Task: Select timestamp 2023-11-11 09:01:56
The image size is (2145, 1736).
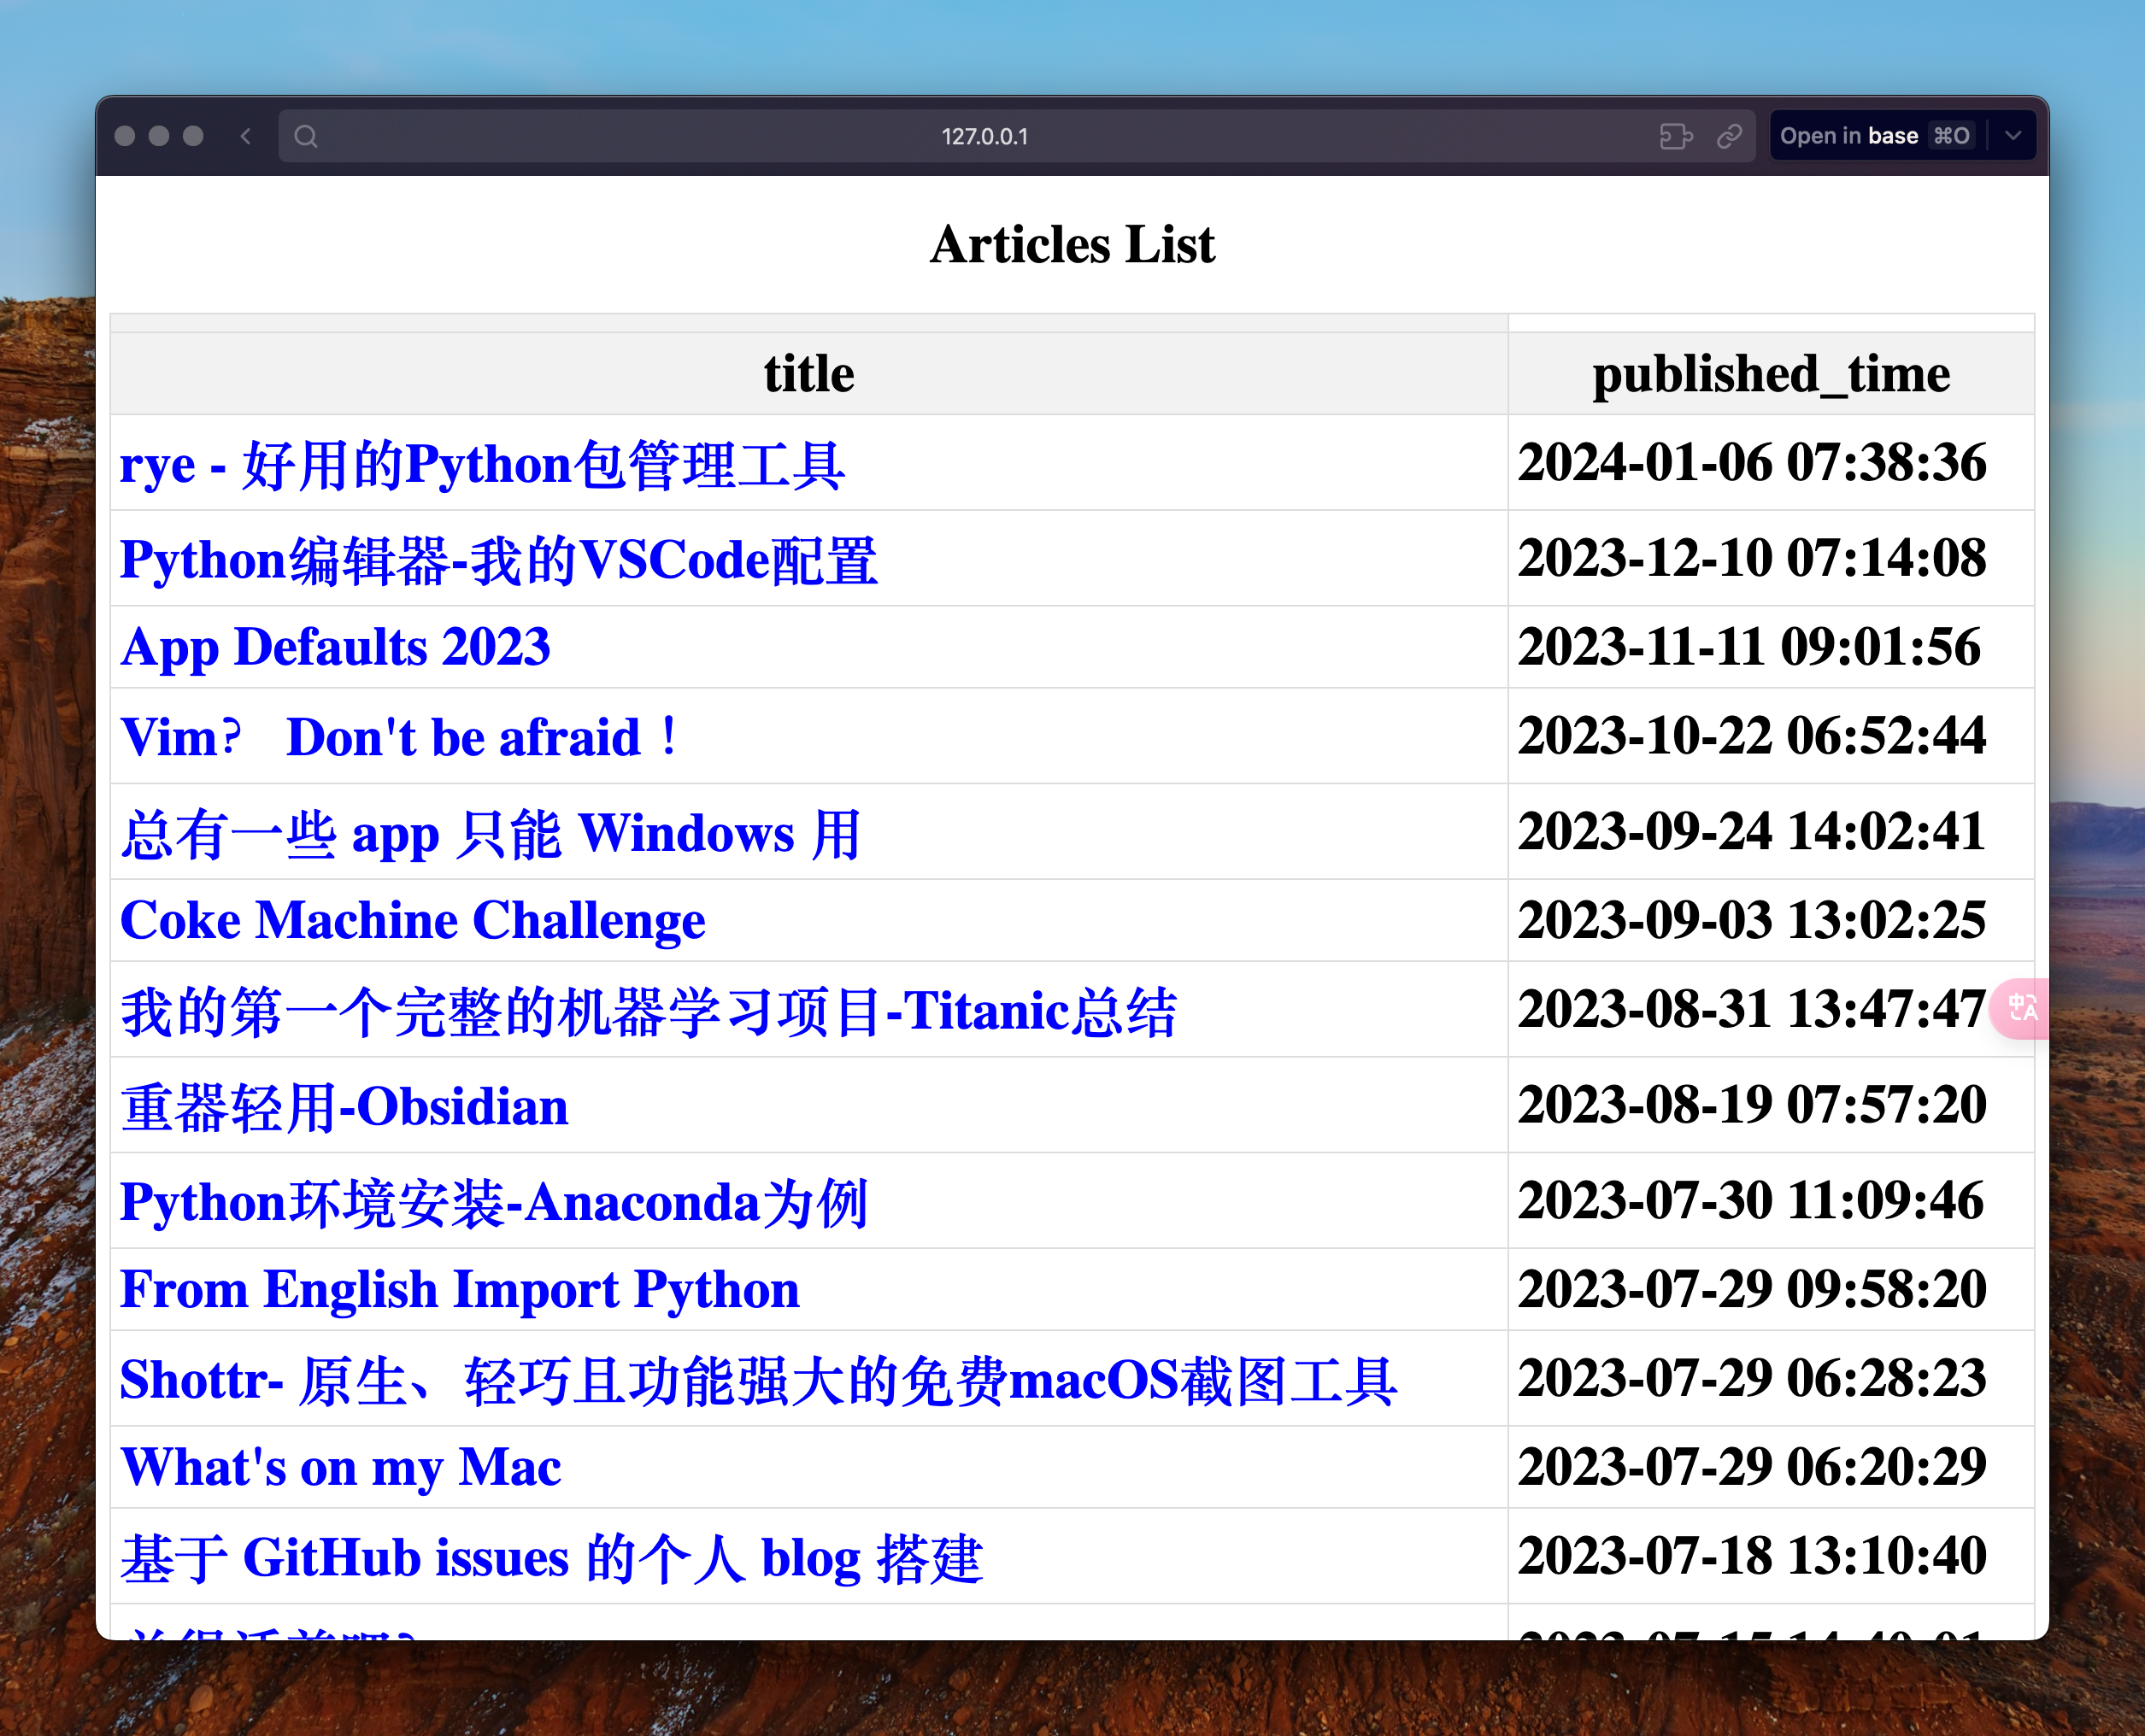Action: click(1748, 647)
